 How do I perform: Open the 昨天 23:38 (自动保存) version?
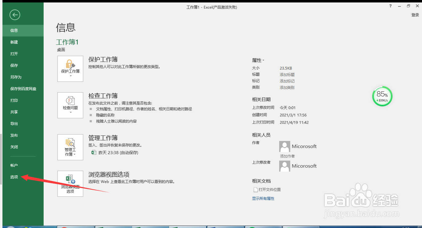tap(118, 152)
